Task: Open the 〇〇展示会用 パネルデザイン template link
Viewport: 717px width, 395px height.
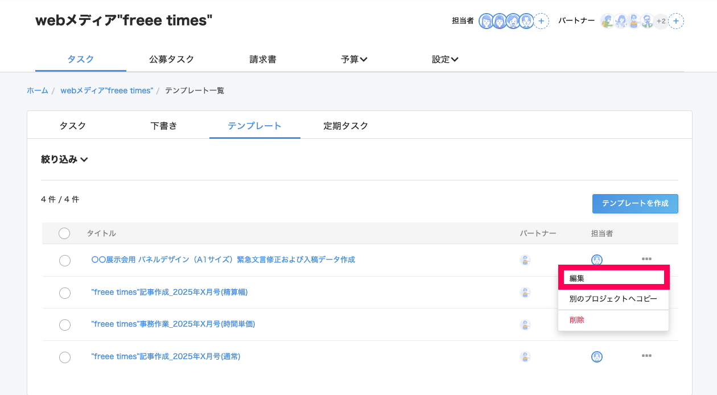Action: [223, 260]
